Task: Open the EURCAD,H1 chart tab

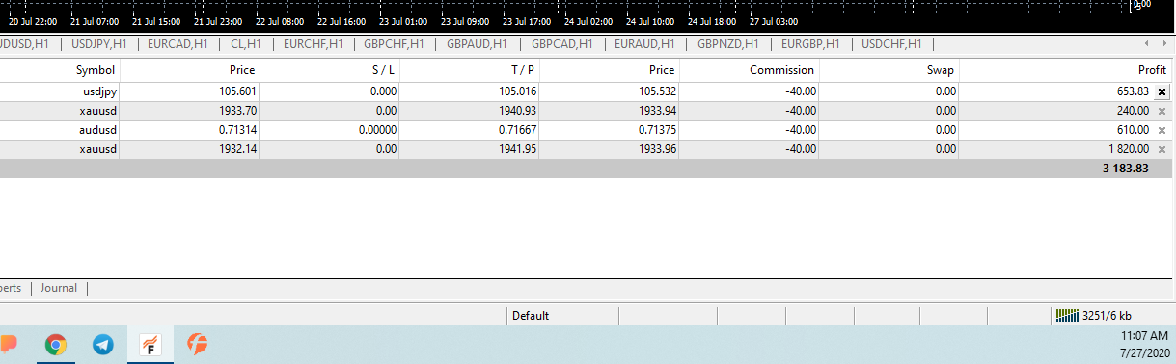Action: pos(178,43)
